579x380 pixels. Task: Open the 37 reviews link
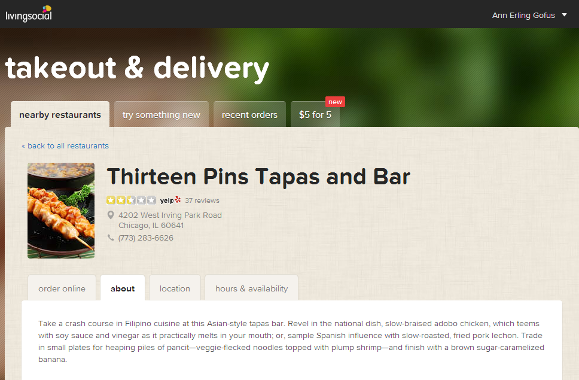[202, 200]
